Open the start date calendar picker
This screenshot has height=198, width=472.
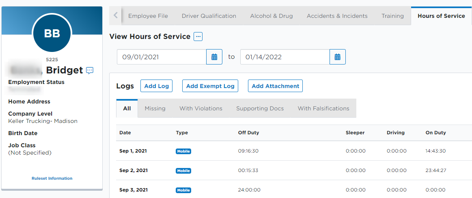coord(214,57)
